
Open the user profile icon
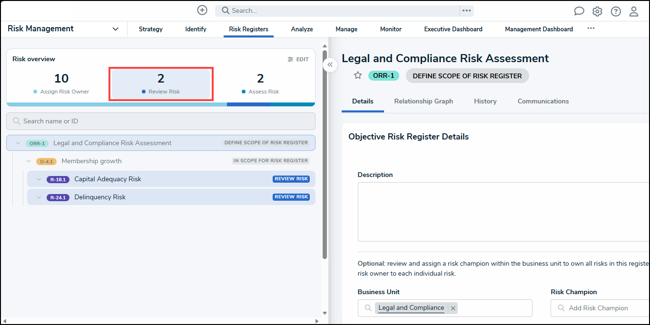pyautogui.click(x=634, y=11)
